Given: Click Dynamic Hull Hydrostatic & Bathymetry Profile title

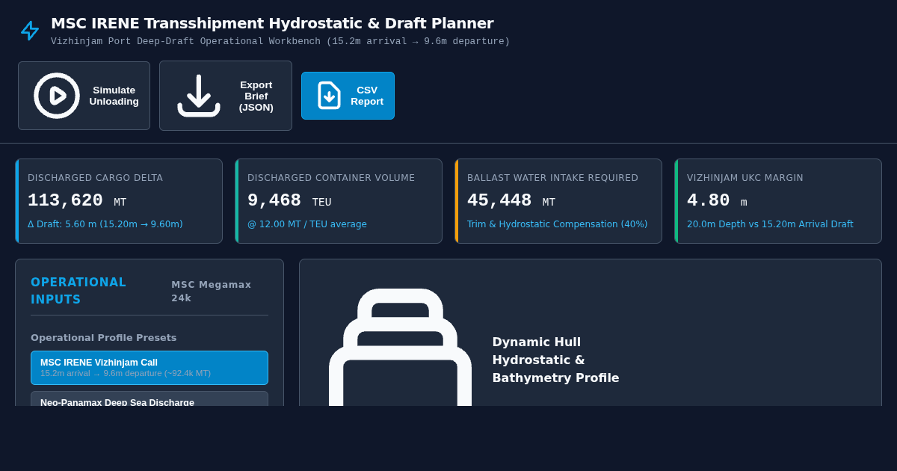Looking at the screenshot, I should tap(555, 360).
